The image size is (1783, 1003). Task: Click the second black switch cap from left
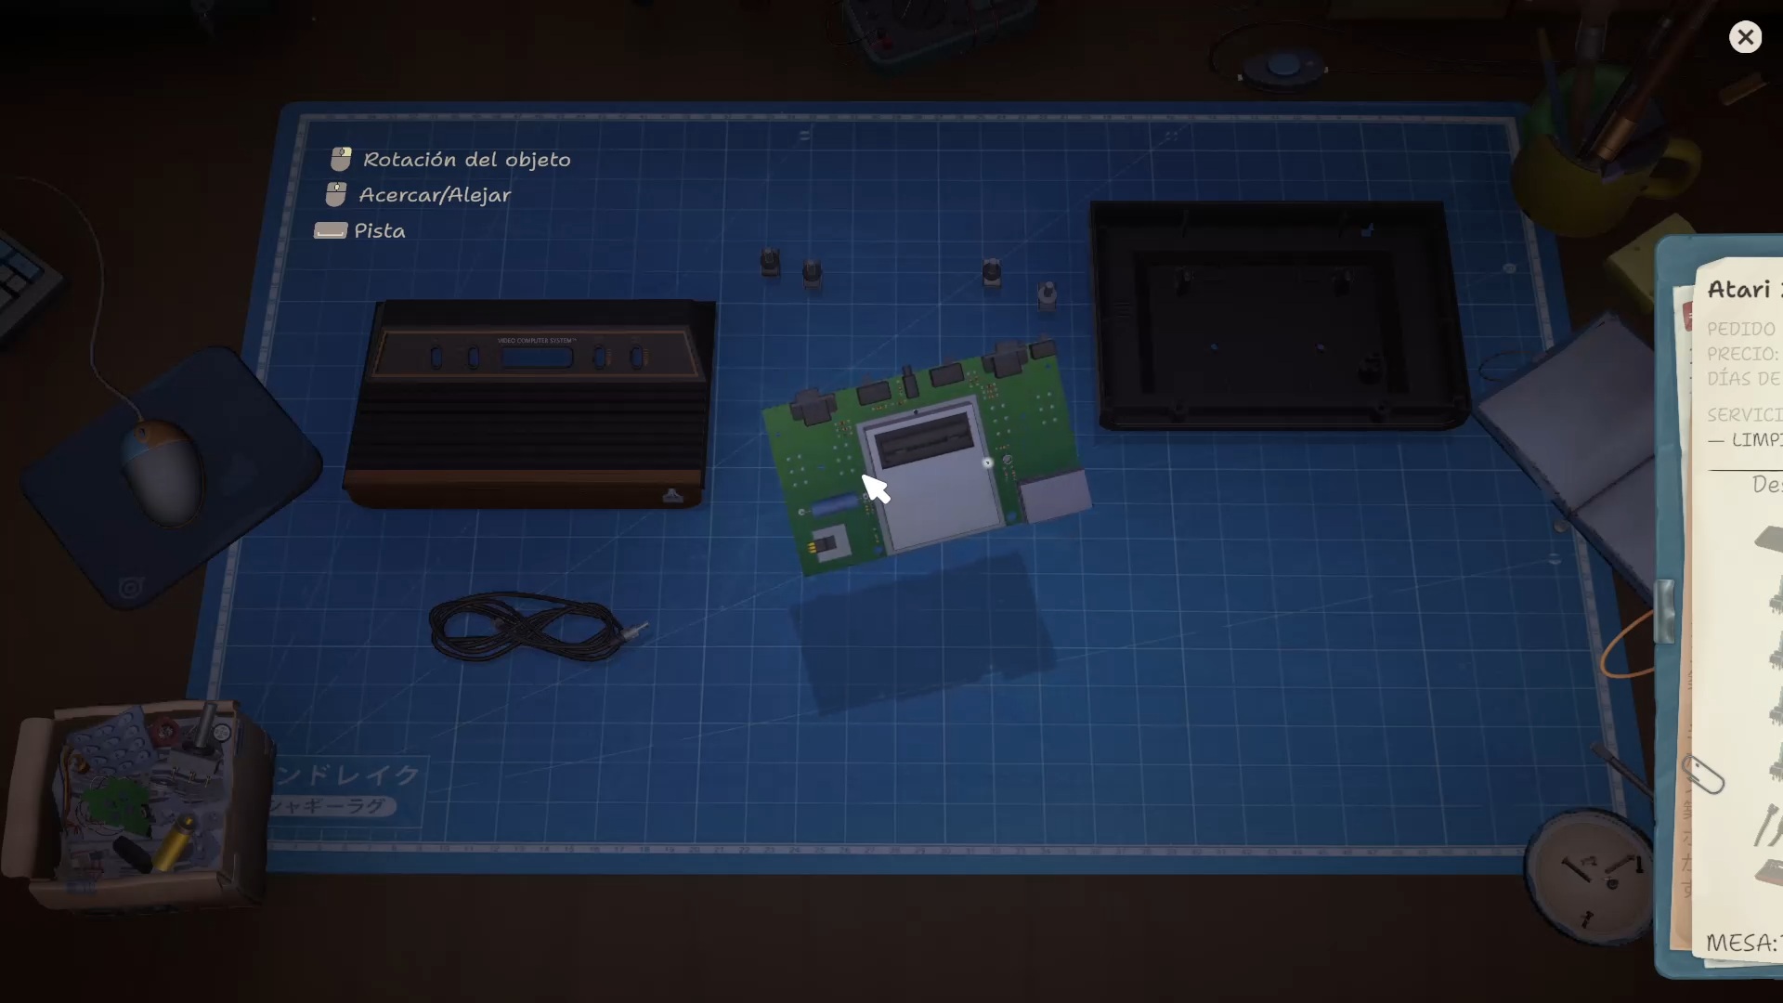(812, 272)
